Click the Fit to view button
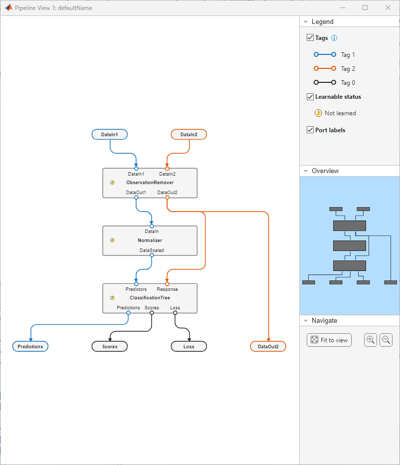The height and width of the screenshot is (465, 400). click(329, 340)
